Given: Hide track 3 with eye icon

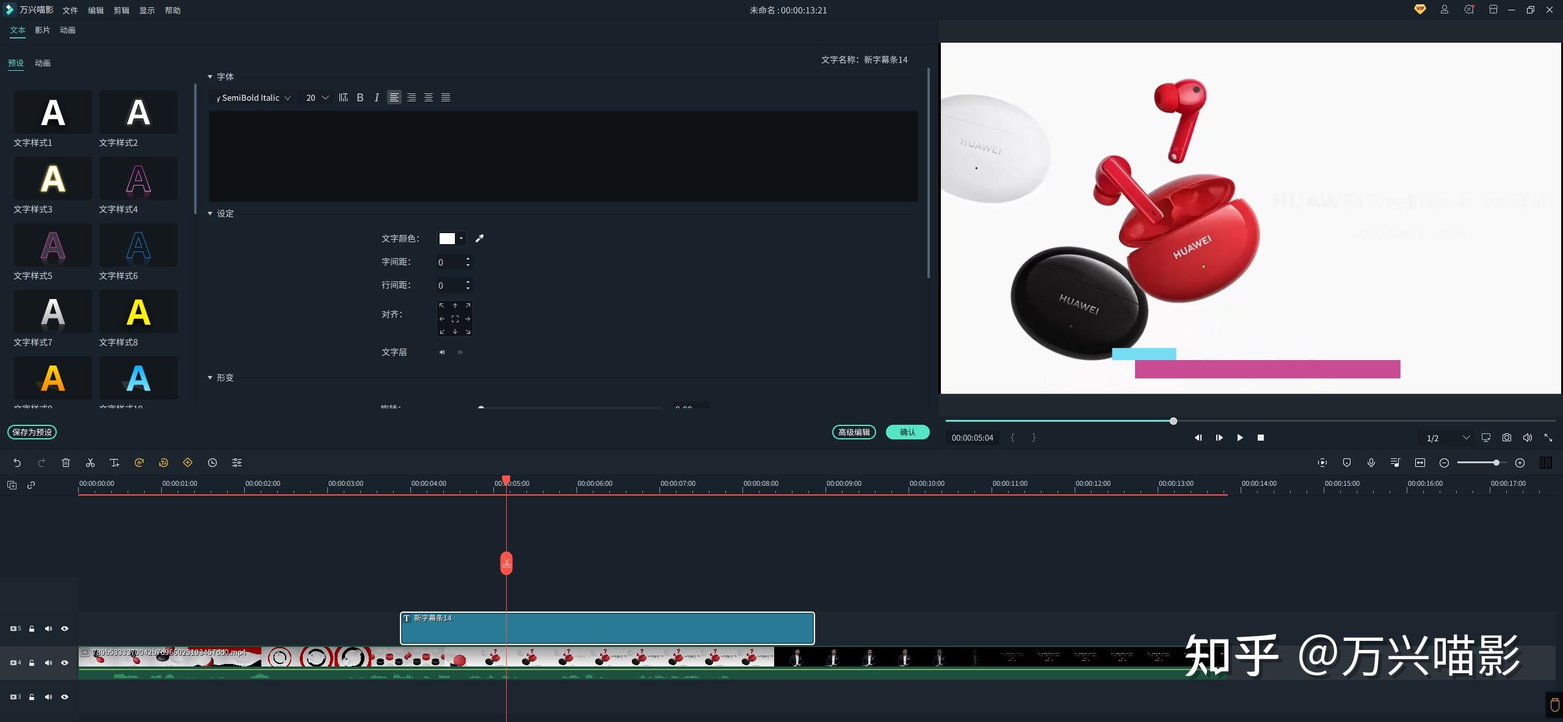Looking at the screenshot, I should pyautogui.click(x=65, y=697).
